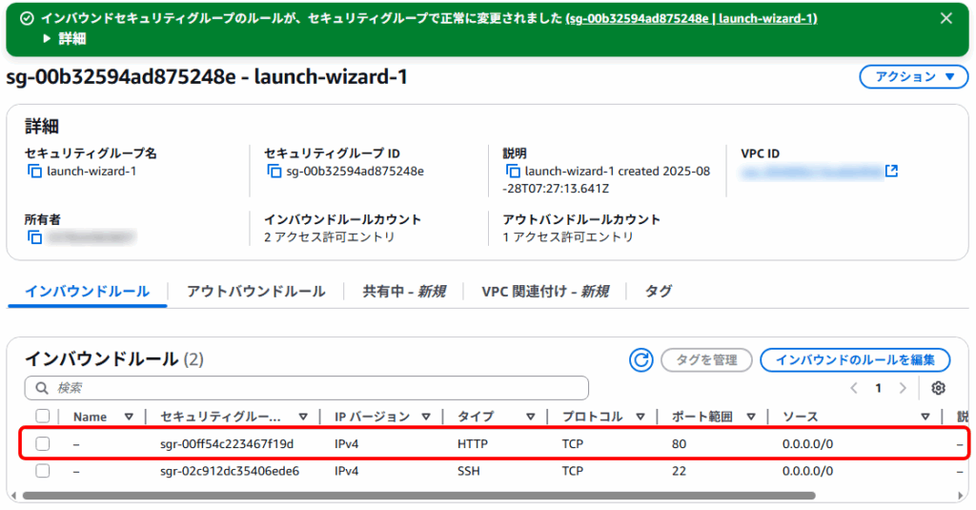
Task: Copy the security group name launch-wizard-1
Action: pos(35,172)
